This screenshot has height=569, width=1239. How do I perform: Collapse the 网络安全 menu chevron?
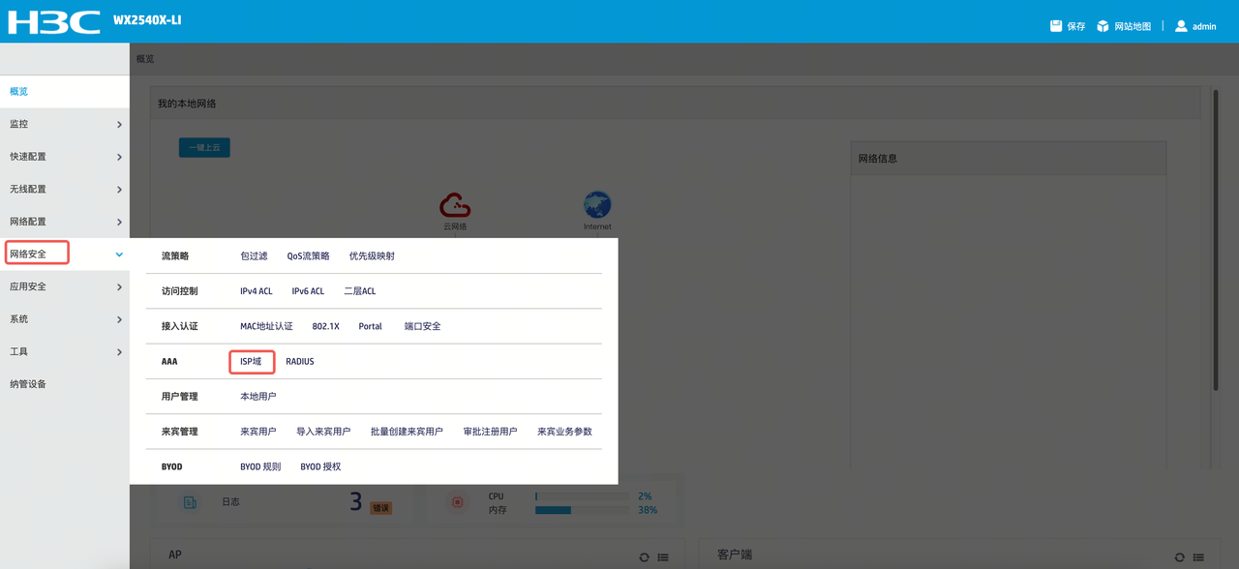pos(119,255)
